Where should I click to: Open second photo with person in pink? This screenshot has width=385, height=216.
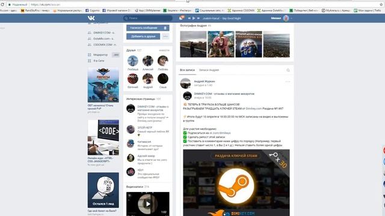221,44
